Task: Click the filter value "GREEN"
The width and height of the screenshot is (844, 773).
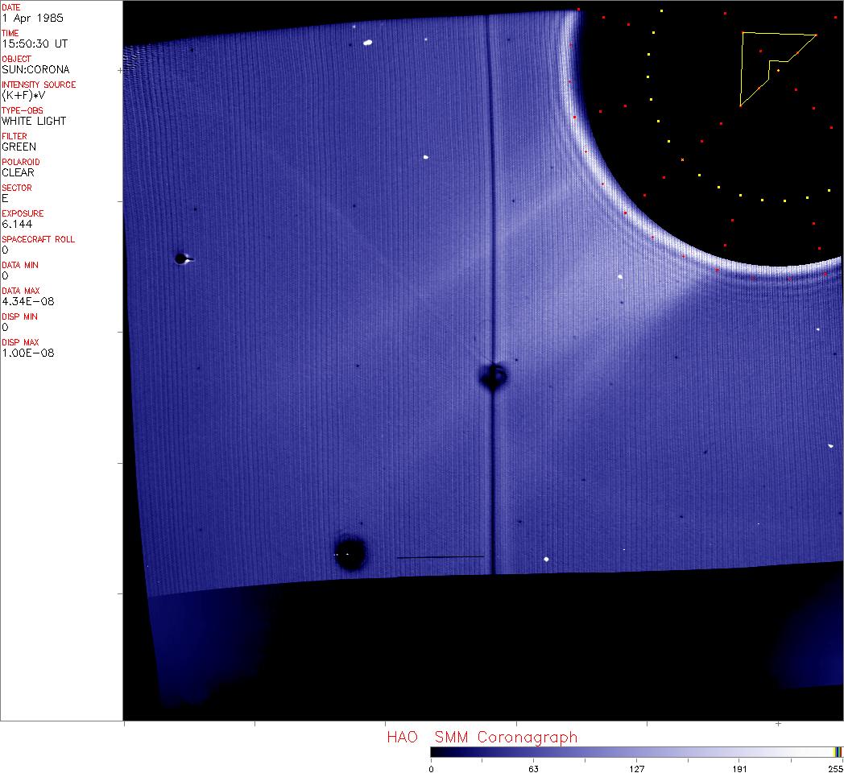Action: [x=19, y=147]
